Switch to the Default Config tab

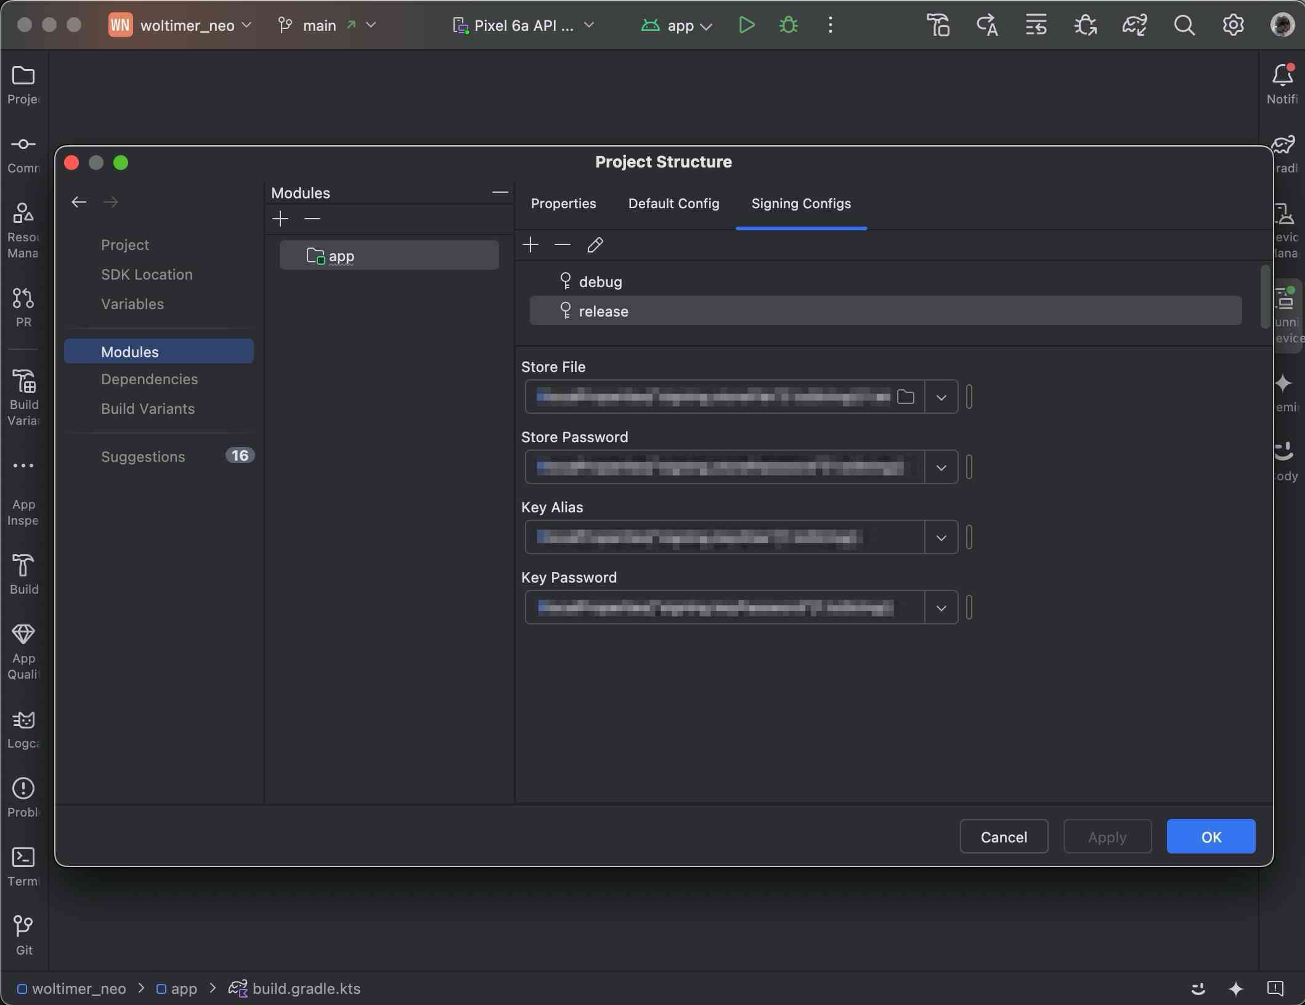tap(673, 204)
